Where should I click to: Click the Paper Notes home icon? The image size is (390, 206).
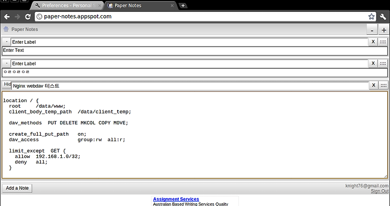[6, 29]
